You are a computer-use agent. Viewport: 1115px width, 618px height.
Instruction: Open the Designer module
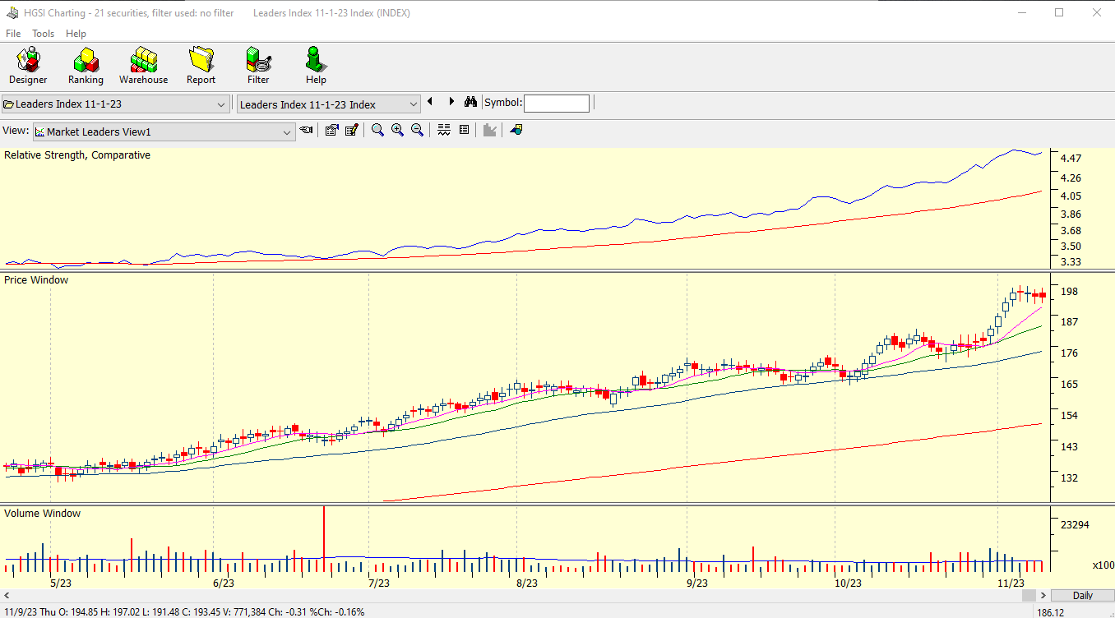(x=28, y=66)
